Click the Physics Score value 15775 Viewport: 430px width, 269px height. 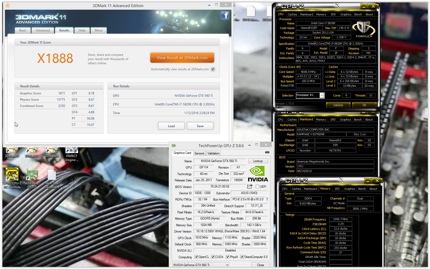(x=61, y=100)
